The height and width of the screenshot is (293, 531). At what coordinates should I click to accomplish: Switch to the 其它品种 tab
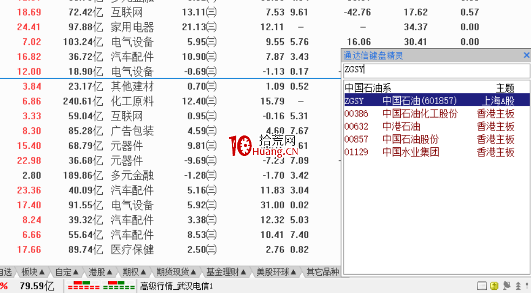click(x=322, y=272)
